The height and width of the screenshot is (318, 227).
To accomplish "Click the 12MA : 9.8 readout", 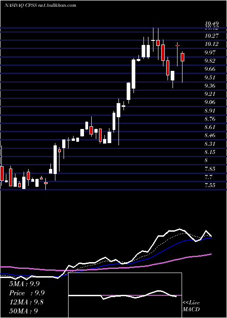I will pyautogui.click(x=26, y=302).
